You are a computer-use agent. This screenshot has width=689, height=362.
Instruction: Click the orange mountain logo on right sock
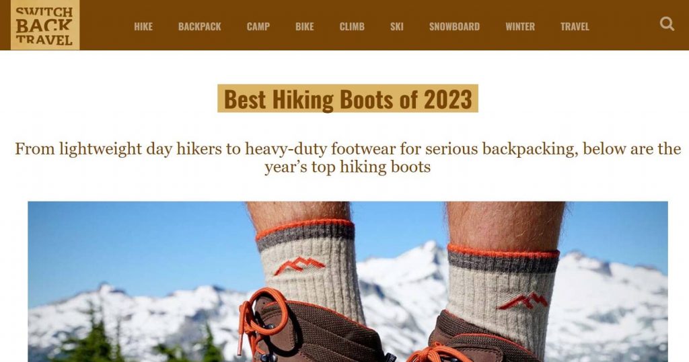coord(522,302)
